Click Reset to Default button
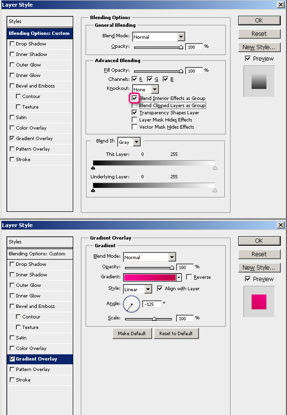The image size is (287, 415). [x=176, y=334]
